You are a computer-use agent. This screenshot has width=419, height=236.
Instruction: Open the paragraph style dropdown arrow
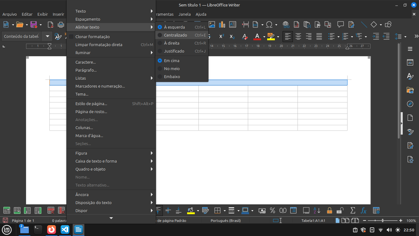pyautogui.click(x=47, y=36)
